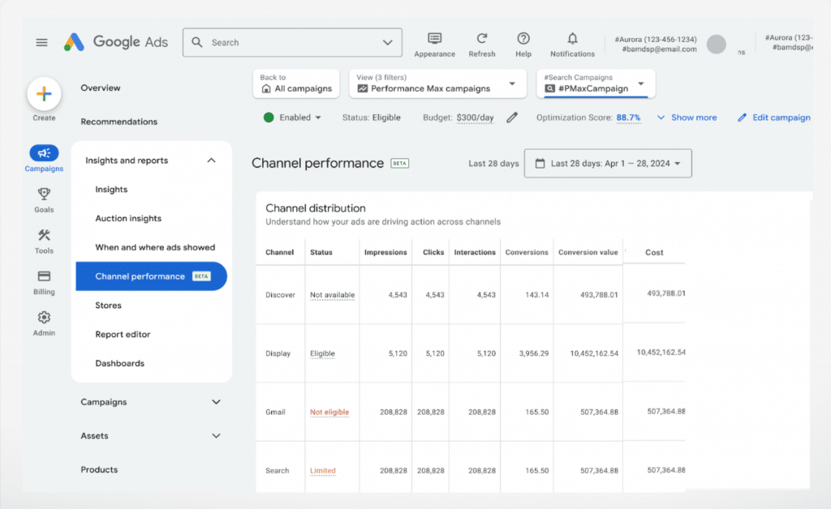Image resolution: width=831 pixels, height=509 pixels.
Task: Open the Billing card icon
Action: click(44, 276)
